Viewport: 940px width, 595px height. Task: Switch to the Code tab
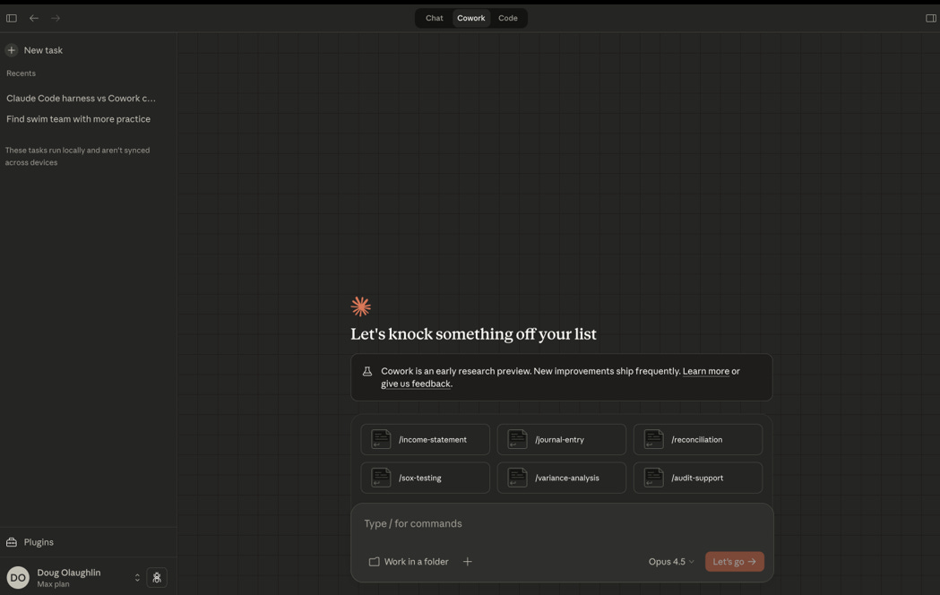(508, 17)
